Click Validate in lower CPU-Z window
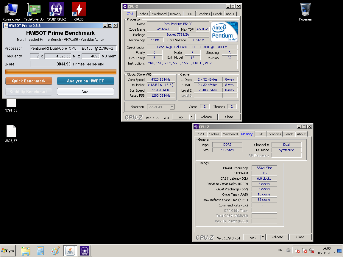This screenshot has height=257, width=343. point(277,237)
